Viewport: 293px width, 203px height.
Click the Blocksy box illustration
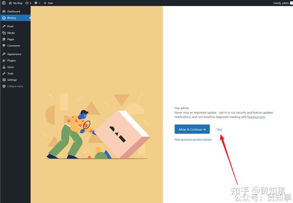(x=123, y=134)
